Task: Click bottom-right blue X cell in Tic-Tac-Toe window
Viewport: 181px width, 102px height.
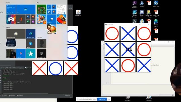Action: point(144,65)
